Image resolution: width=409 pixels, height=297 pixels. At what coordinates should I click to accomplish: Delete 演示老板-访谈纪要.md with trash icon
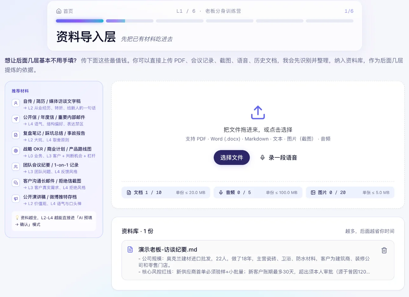(x=384, y=250)
